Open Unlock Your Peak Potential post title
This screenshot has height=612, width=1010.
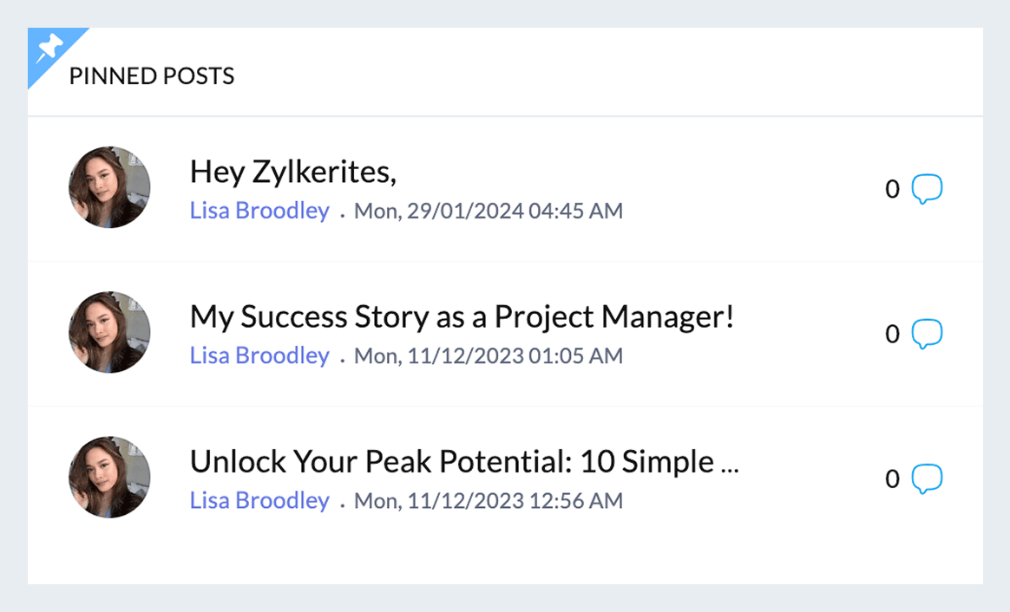463,461
